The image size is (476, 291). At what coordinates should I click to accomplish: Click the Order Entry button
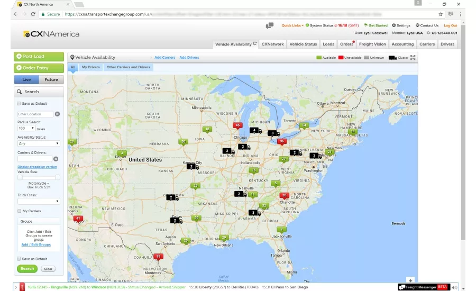pyautogui.click(x=39, y=68)
